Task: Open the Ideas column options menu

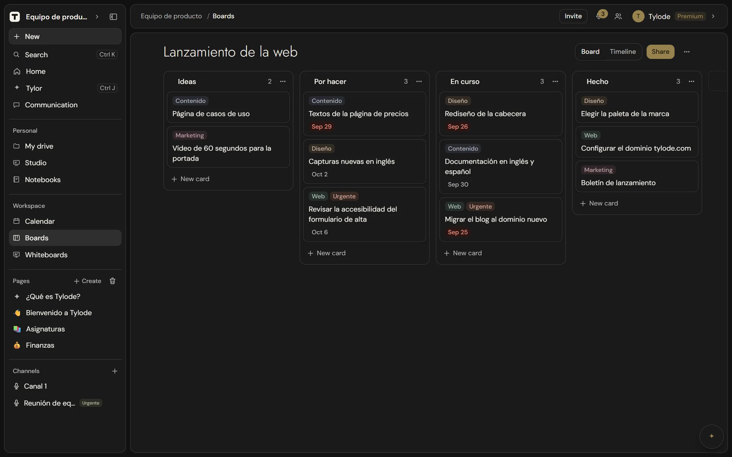Action: click(283, 81)
